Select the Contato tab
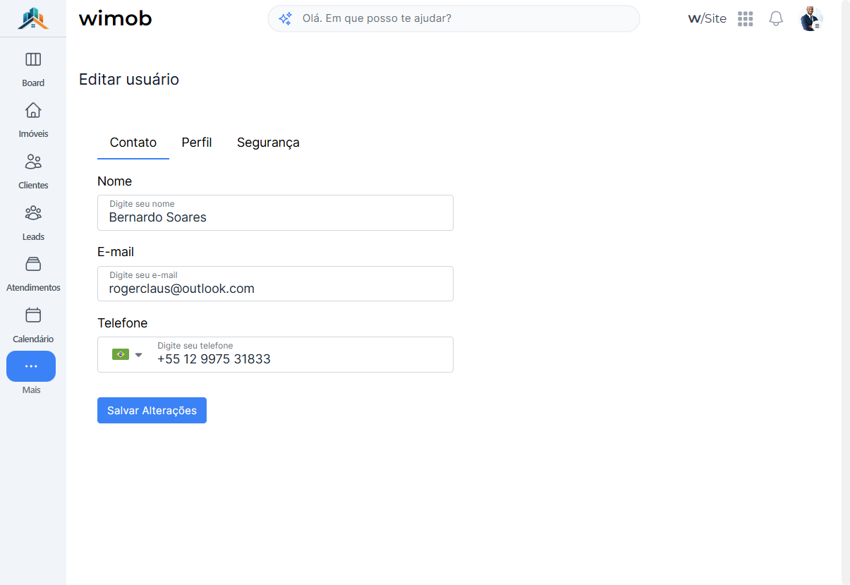Screen dimensions: 850x585 click(x=133, y=143)
